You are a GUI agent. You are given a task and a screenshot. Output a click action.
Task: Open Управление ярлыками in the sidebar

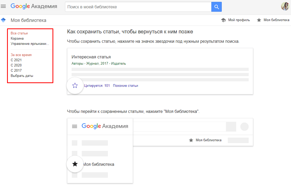[30, 44]
